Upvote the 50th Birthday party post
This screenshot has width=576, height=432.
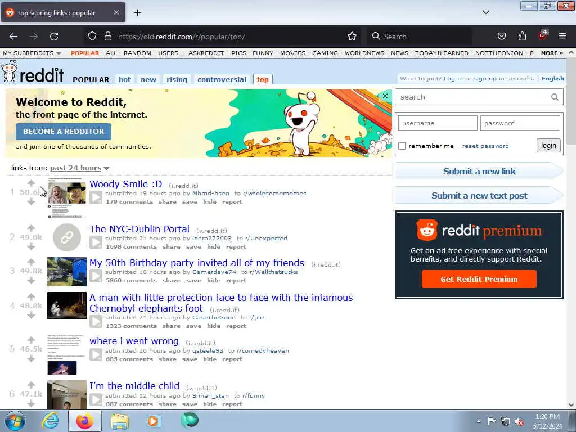click(31, 262)
